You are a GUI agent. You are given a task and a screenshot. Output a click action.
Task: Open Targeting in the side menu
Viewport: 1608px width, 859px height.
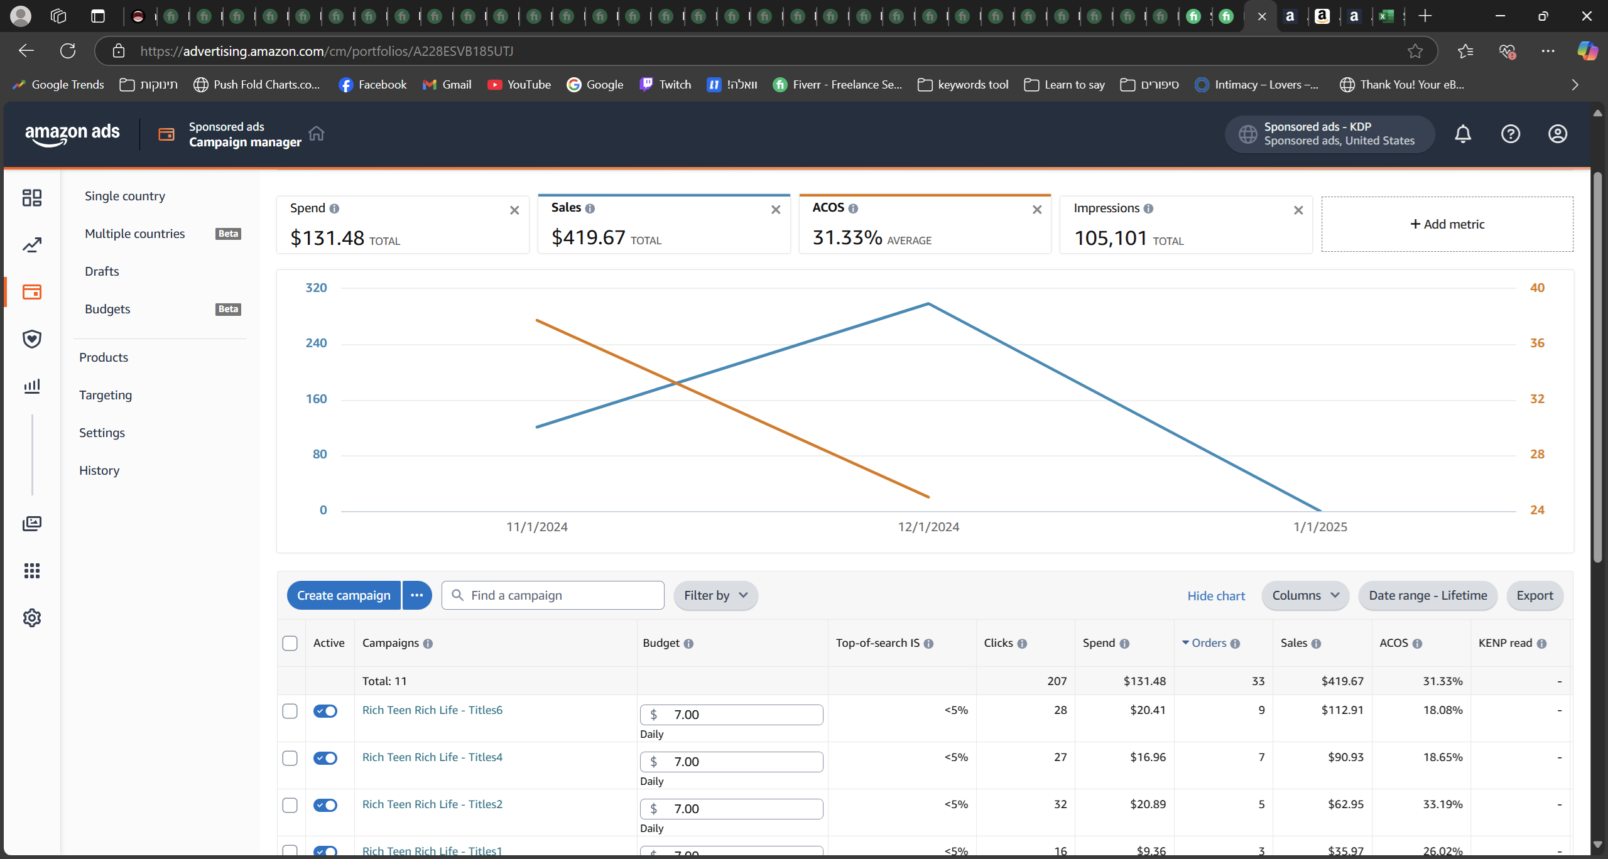(106, 395)
